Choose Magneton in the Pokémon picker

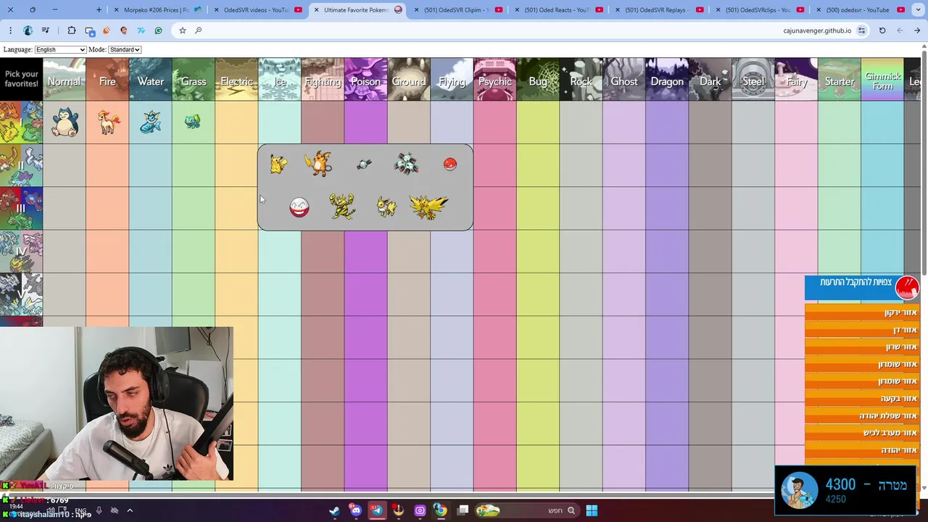pyautogui.click(x=406, y=163)
